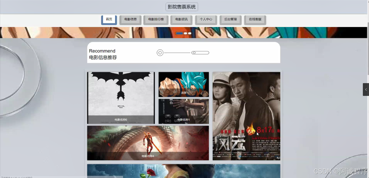Click the 影院售票系统 site title
Screen dimensions: 369x178
pos(182,7)
